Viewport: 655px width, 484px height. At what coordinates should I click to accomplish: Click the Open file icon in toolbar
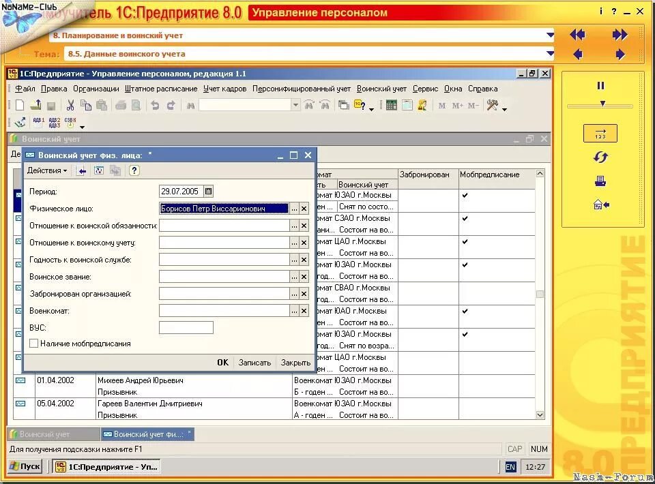point(35,105)
